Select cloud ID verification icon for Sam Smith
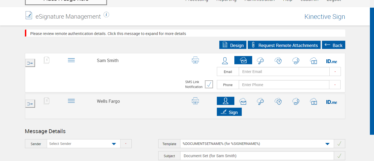 point(313,60)
